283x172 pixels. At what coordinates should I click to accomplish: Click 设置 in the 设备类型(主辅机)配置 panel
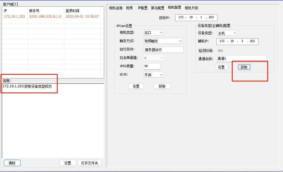(x=221, y=67)
